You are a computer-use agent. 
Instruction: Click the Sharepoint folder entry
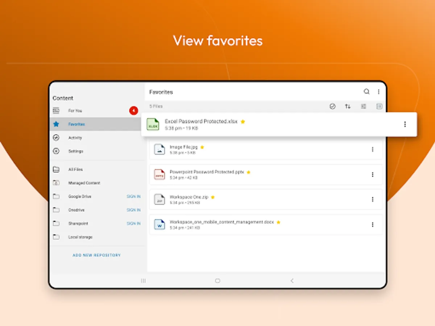(78, 223)
